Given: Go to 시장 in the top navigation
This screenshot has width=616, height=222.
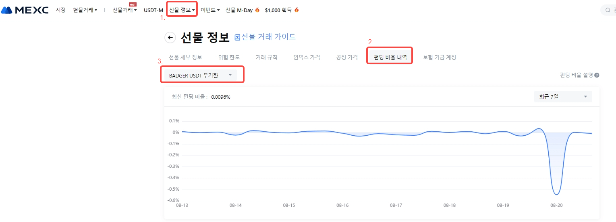Looking at the screenshot, I should pos(60,10).
